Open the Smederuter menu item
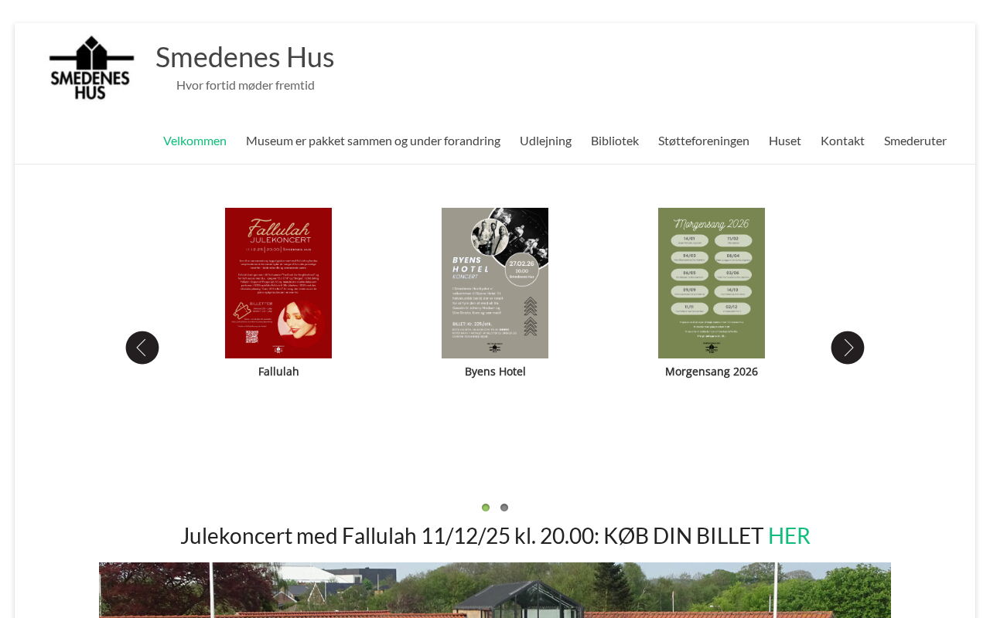Screen dimensions: 990x618 [915, 141]
